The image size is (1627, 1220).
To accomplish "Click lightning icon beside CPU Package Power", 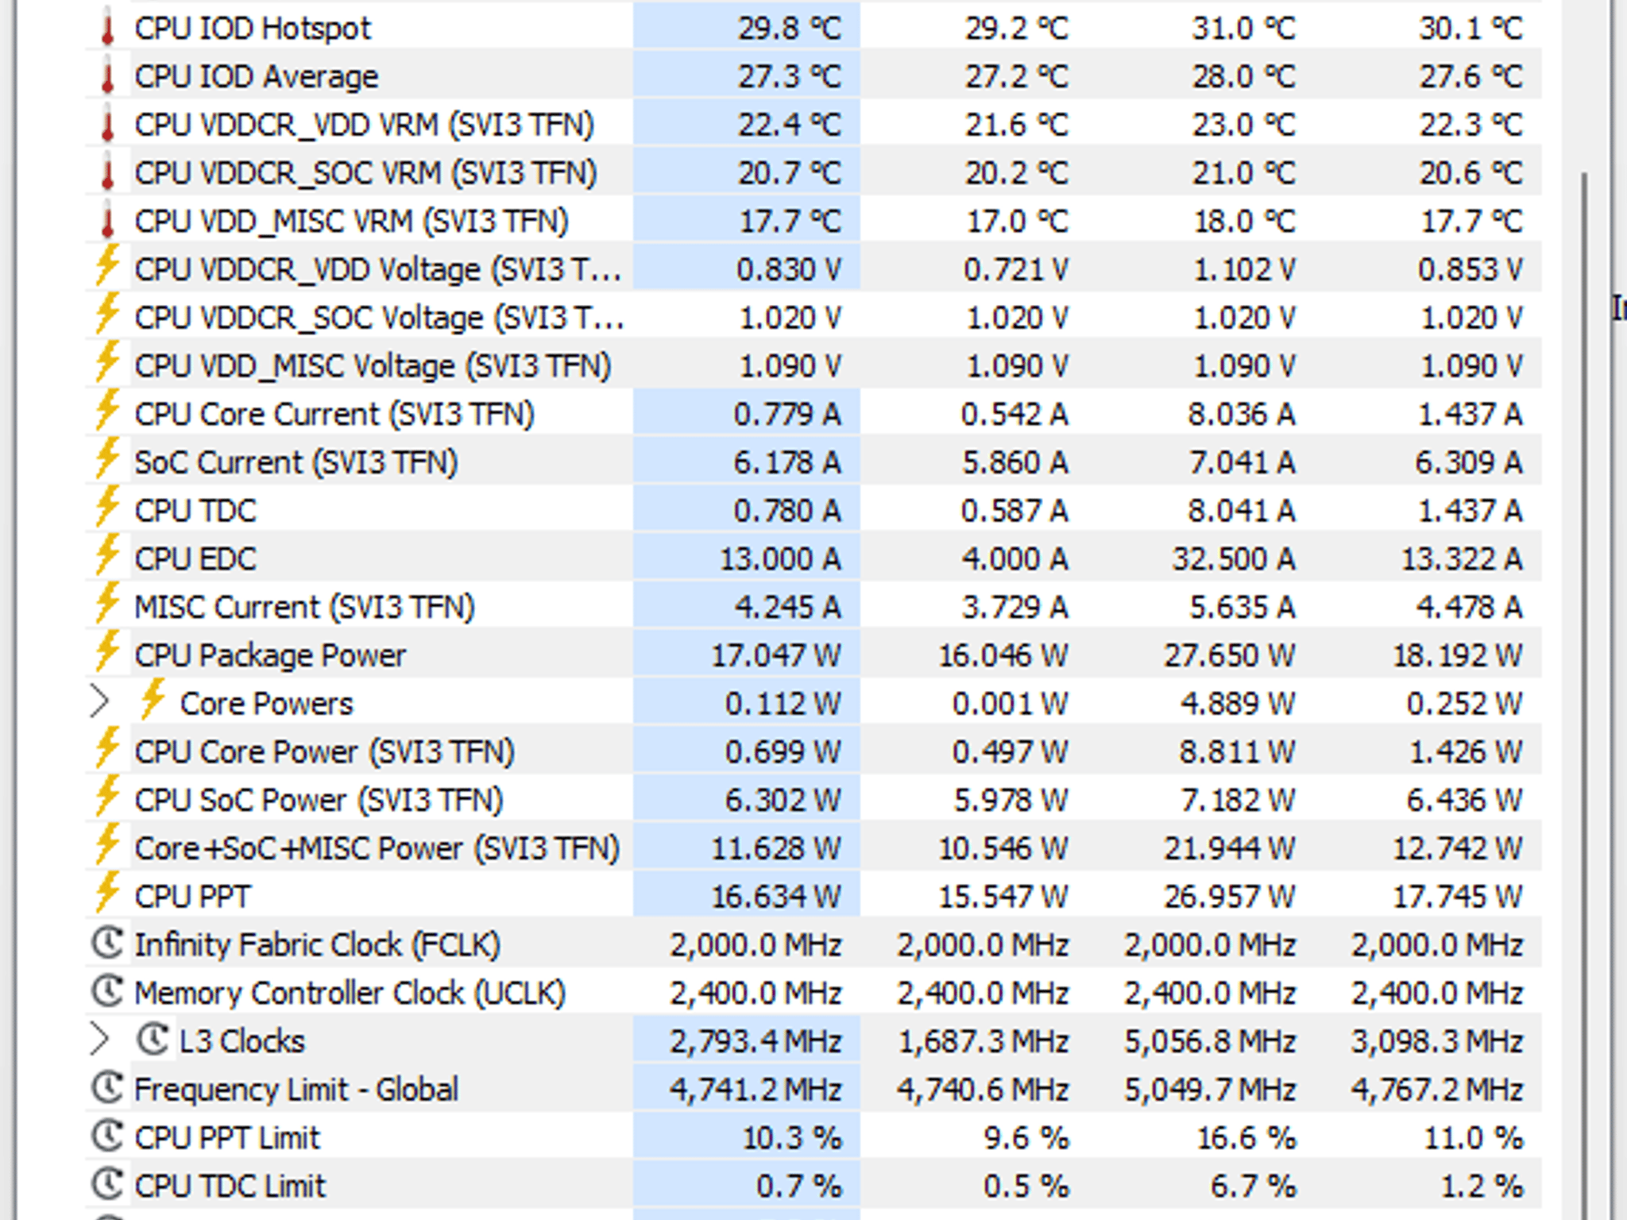I will [107, 651].
